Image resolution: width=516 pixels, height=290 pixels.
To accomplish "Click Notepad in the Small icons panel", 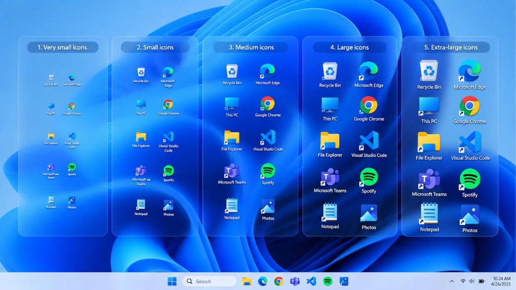I will pyautogui.click(x=141, y=207).
